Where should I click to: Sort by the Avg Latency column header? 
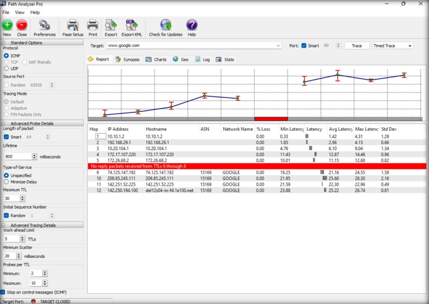coord(340,129)
